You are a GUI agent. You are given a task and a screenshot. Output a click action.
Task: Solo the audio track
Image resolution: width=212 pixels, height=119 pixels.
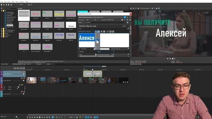click(x=22, y=85)
